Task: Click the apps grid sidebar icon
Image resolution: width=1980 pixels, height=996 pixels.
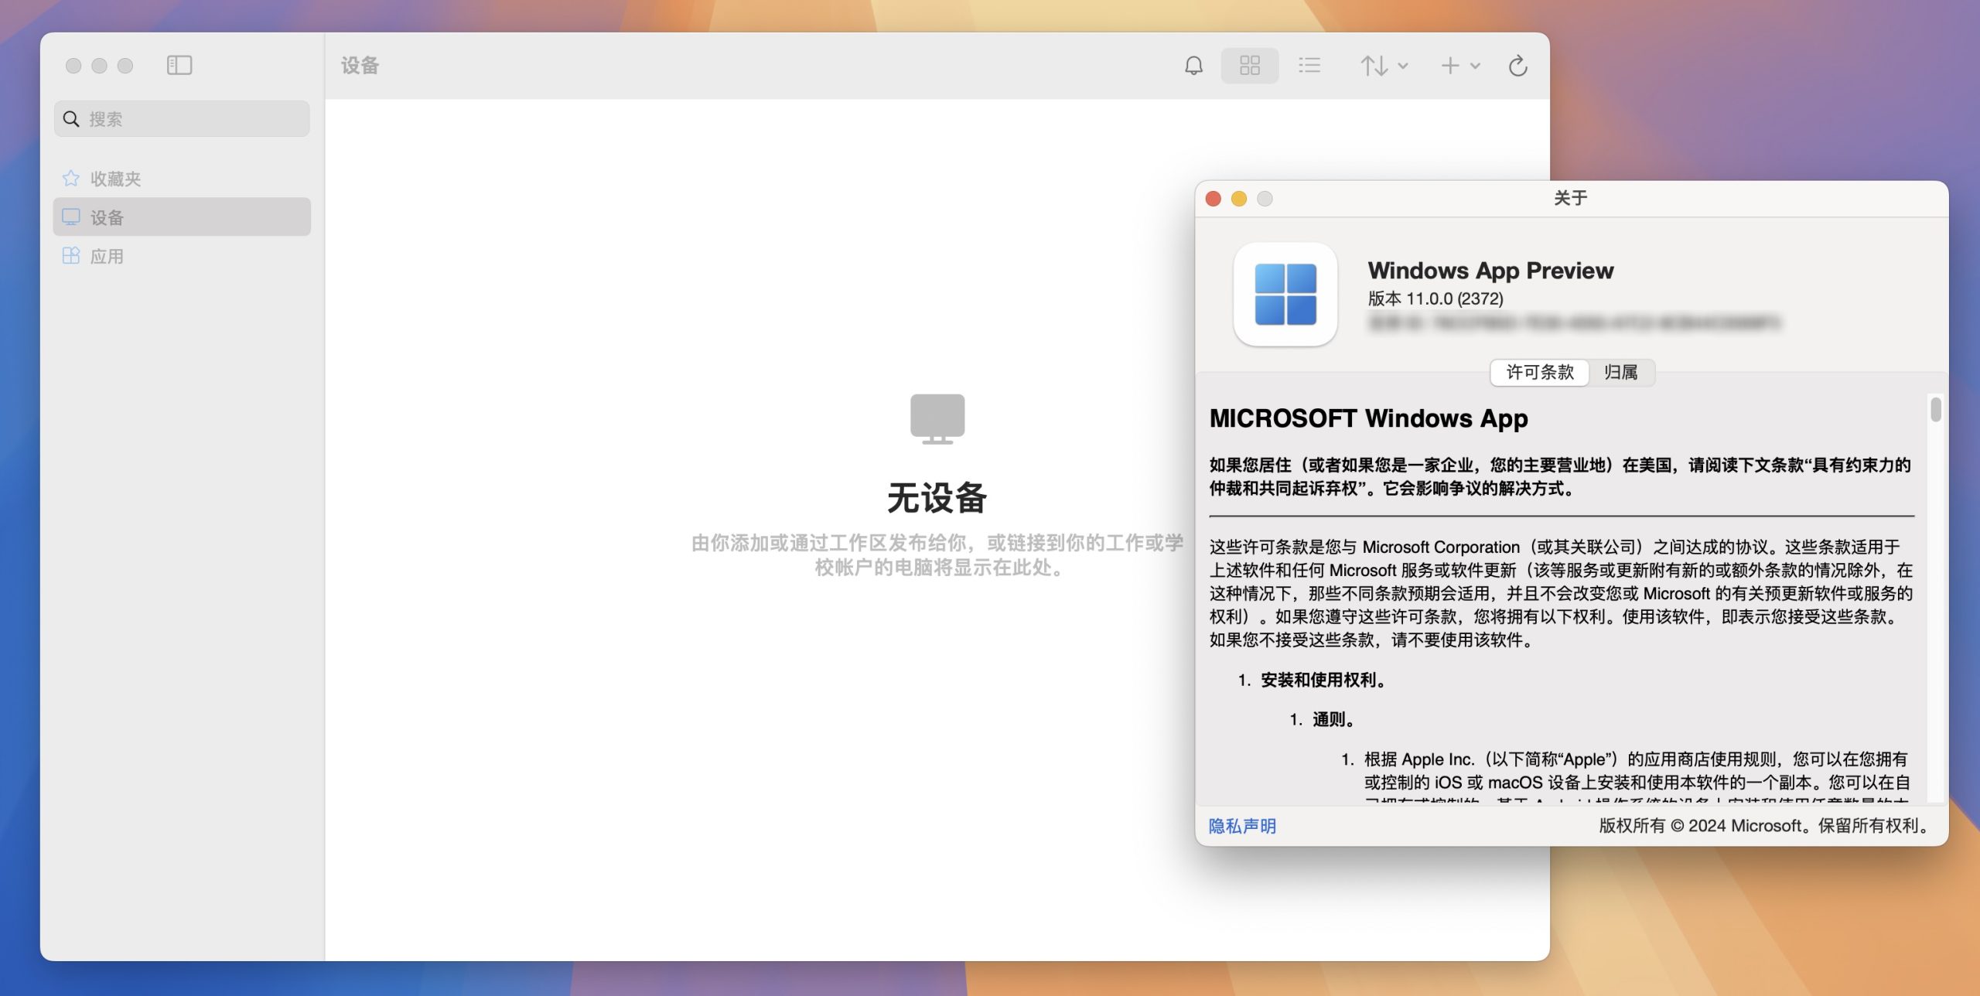Action: [70, 256]
